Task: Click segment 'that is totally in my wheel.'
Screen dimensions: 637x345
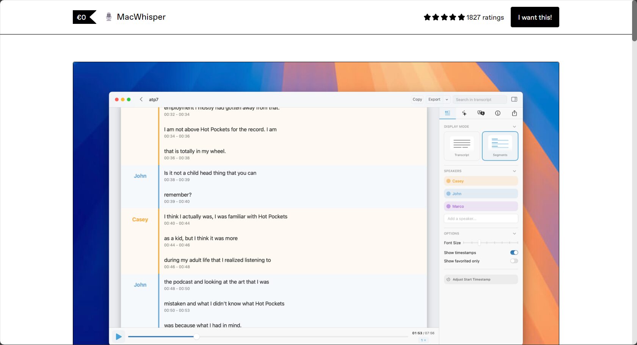Action: click(195, 151)
